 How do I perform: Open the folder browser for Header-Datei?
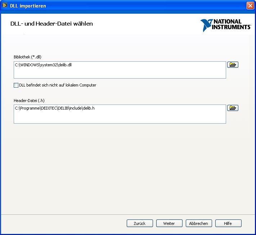click(x=233, y=108)
